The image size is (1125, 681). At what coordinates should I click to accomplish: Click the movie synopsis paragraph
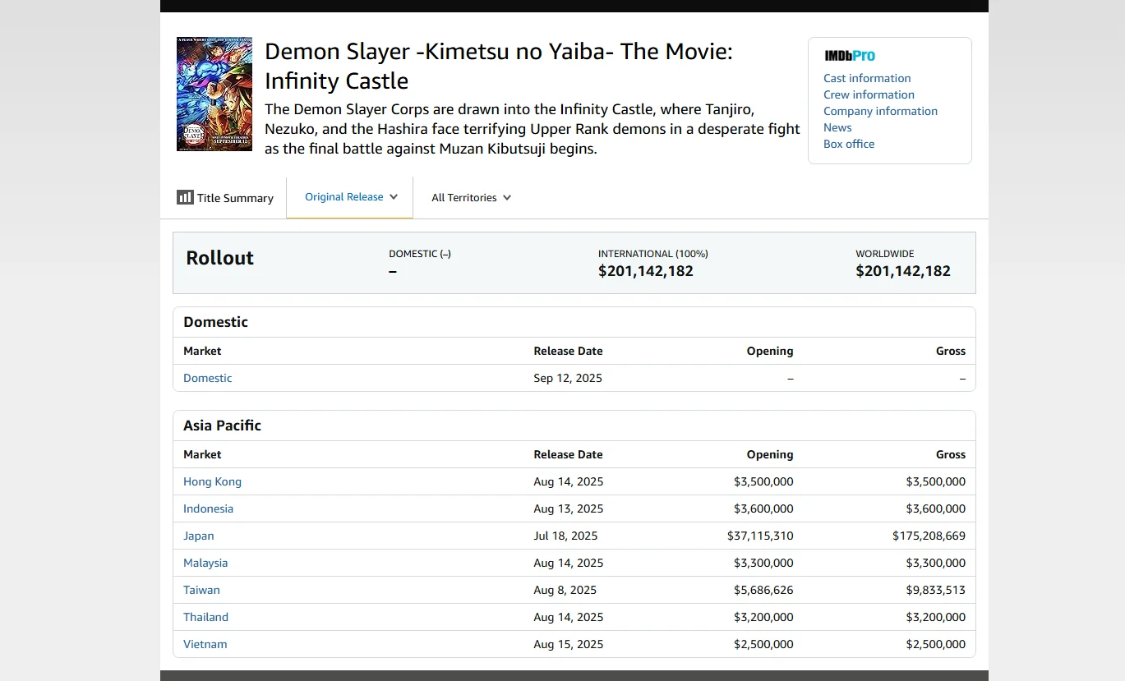coord(532,129)
